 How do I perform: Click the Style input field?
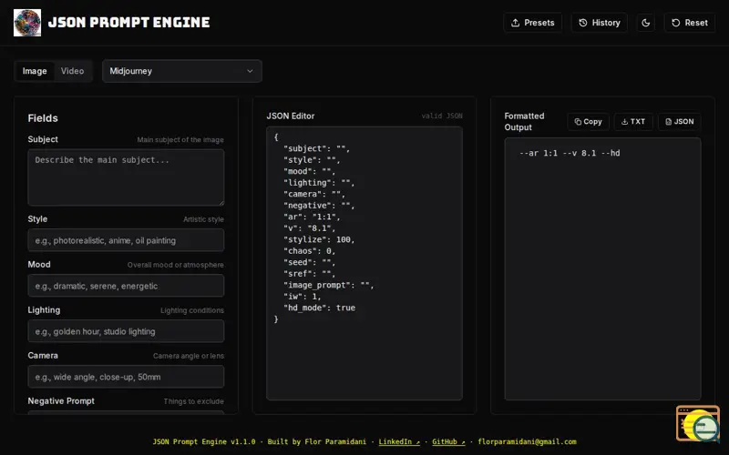point(126,240)
